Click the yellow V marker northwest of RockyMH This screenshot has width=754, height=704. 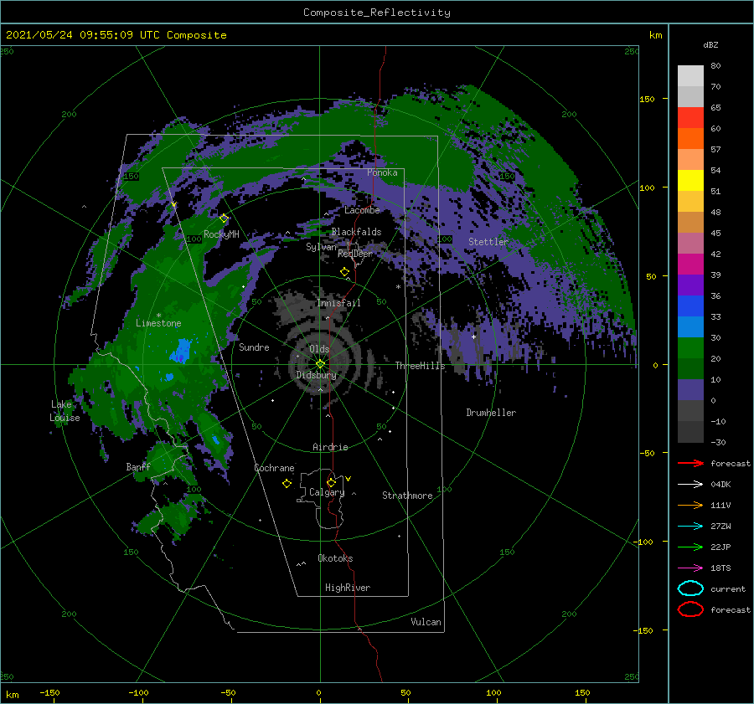point(173,205)
